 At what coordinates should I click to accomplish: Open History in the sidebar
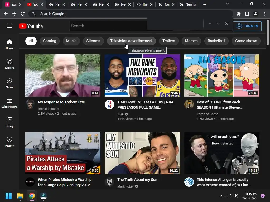coord(9,142)
